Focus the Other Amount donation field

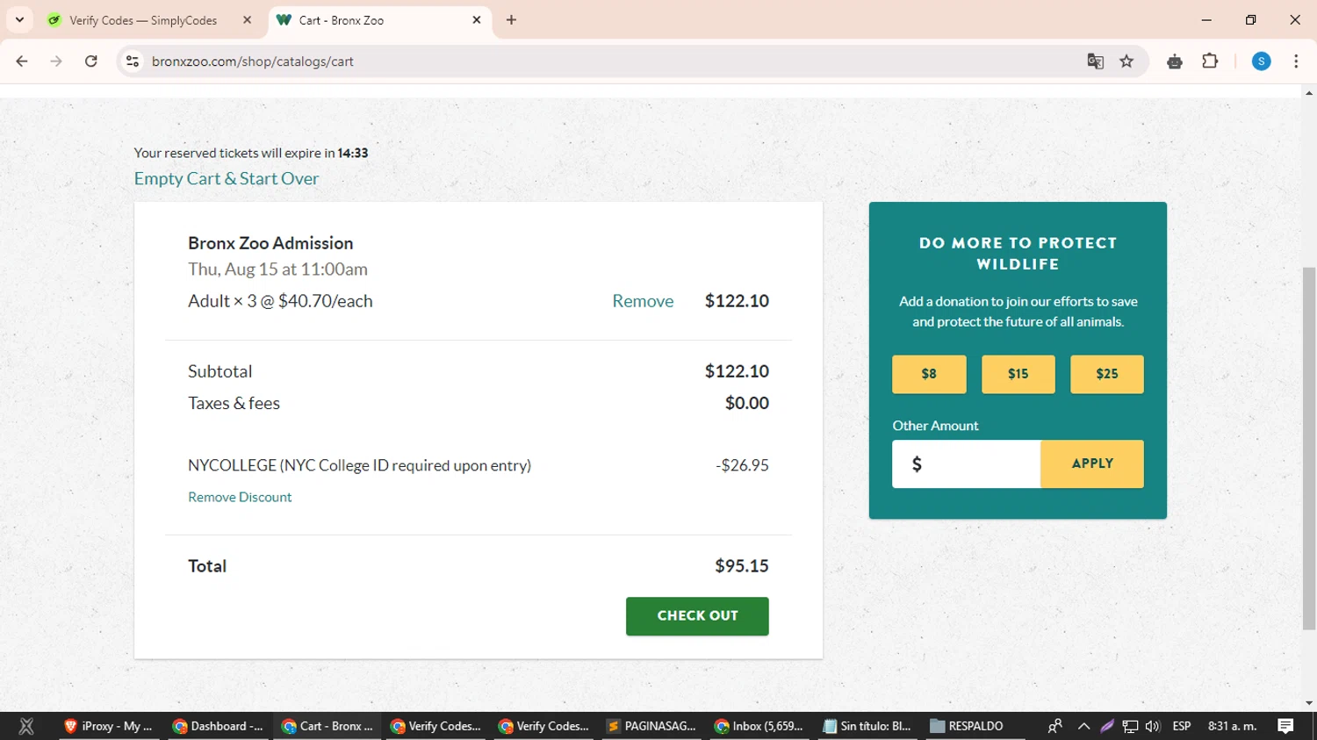(967, 463)
